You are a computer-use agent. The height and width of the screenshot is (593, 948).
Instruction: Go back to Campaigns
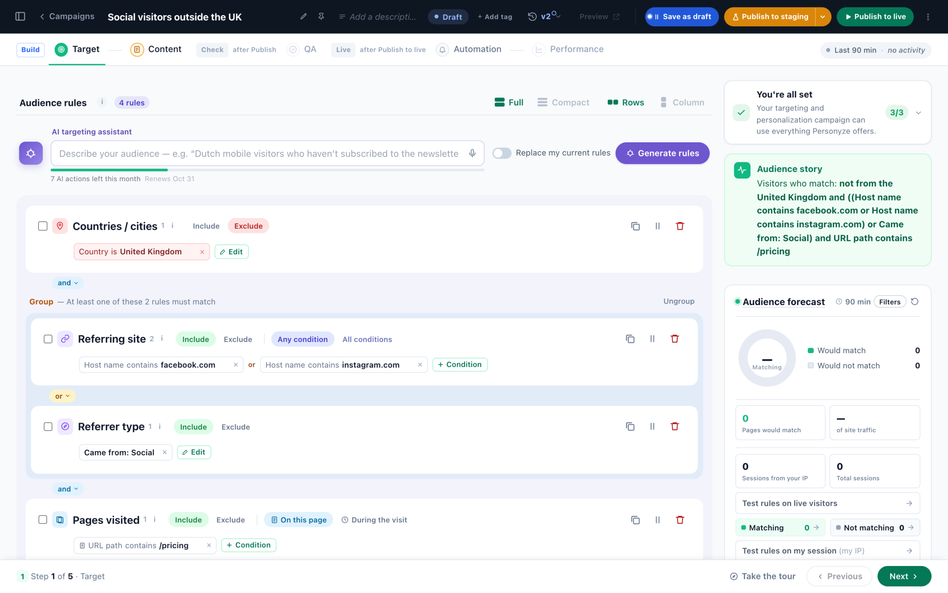tap(67, 16)
